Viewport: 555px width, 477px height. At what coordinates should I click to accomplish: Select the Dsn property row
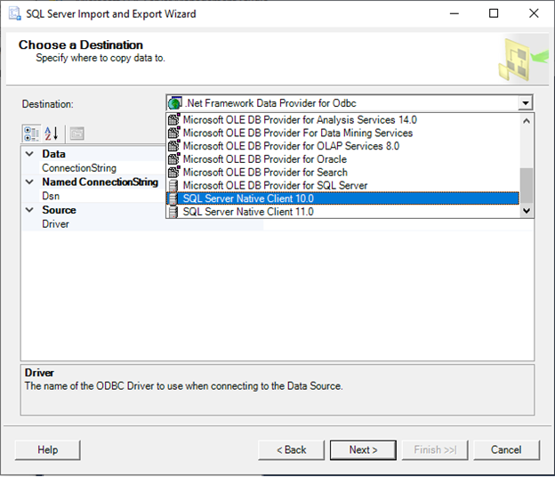pos(93,196)
